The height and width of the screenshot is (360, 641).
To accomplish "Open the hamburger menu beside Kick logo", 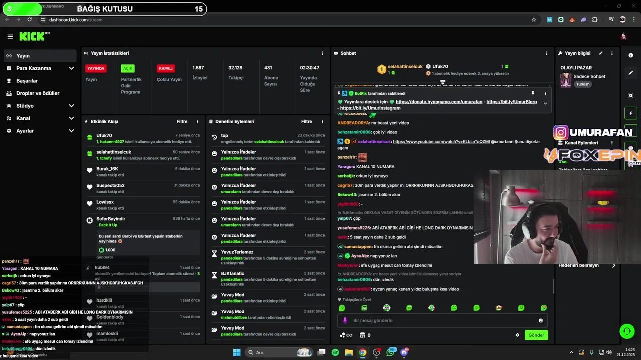I will tap(10, 36).
